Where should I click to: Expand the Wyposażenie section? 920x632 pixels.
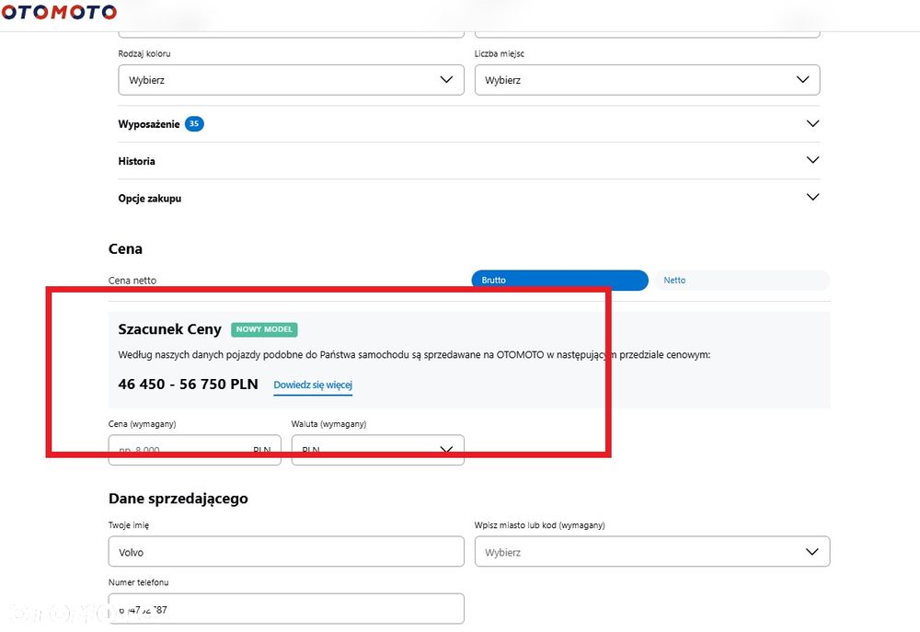click(x=469, y=124)
